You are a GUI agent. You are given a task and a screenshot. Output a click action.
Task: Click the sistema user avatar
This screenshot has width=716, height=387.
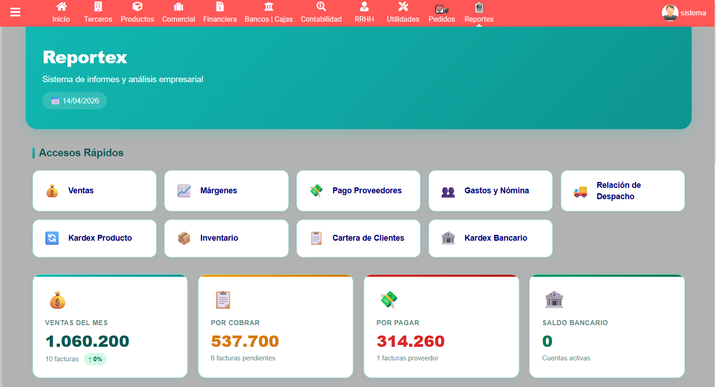point(670,13)
